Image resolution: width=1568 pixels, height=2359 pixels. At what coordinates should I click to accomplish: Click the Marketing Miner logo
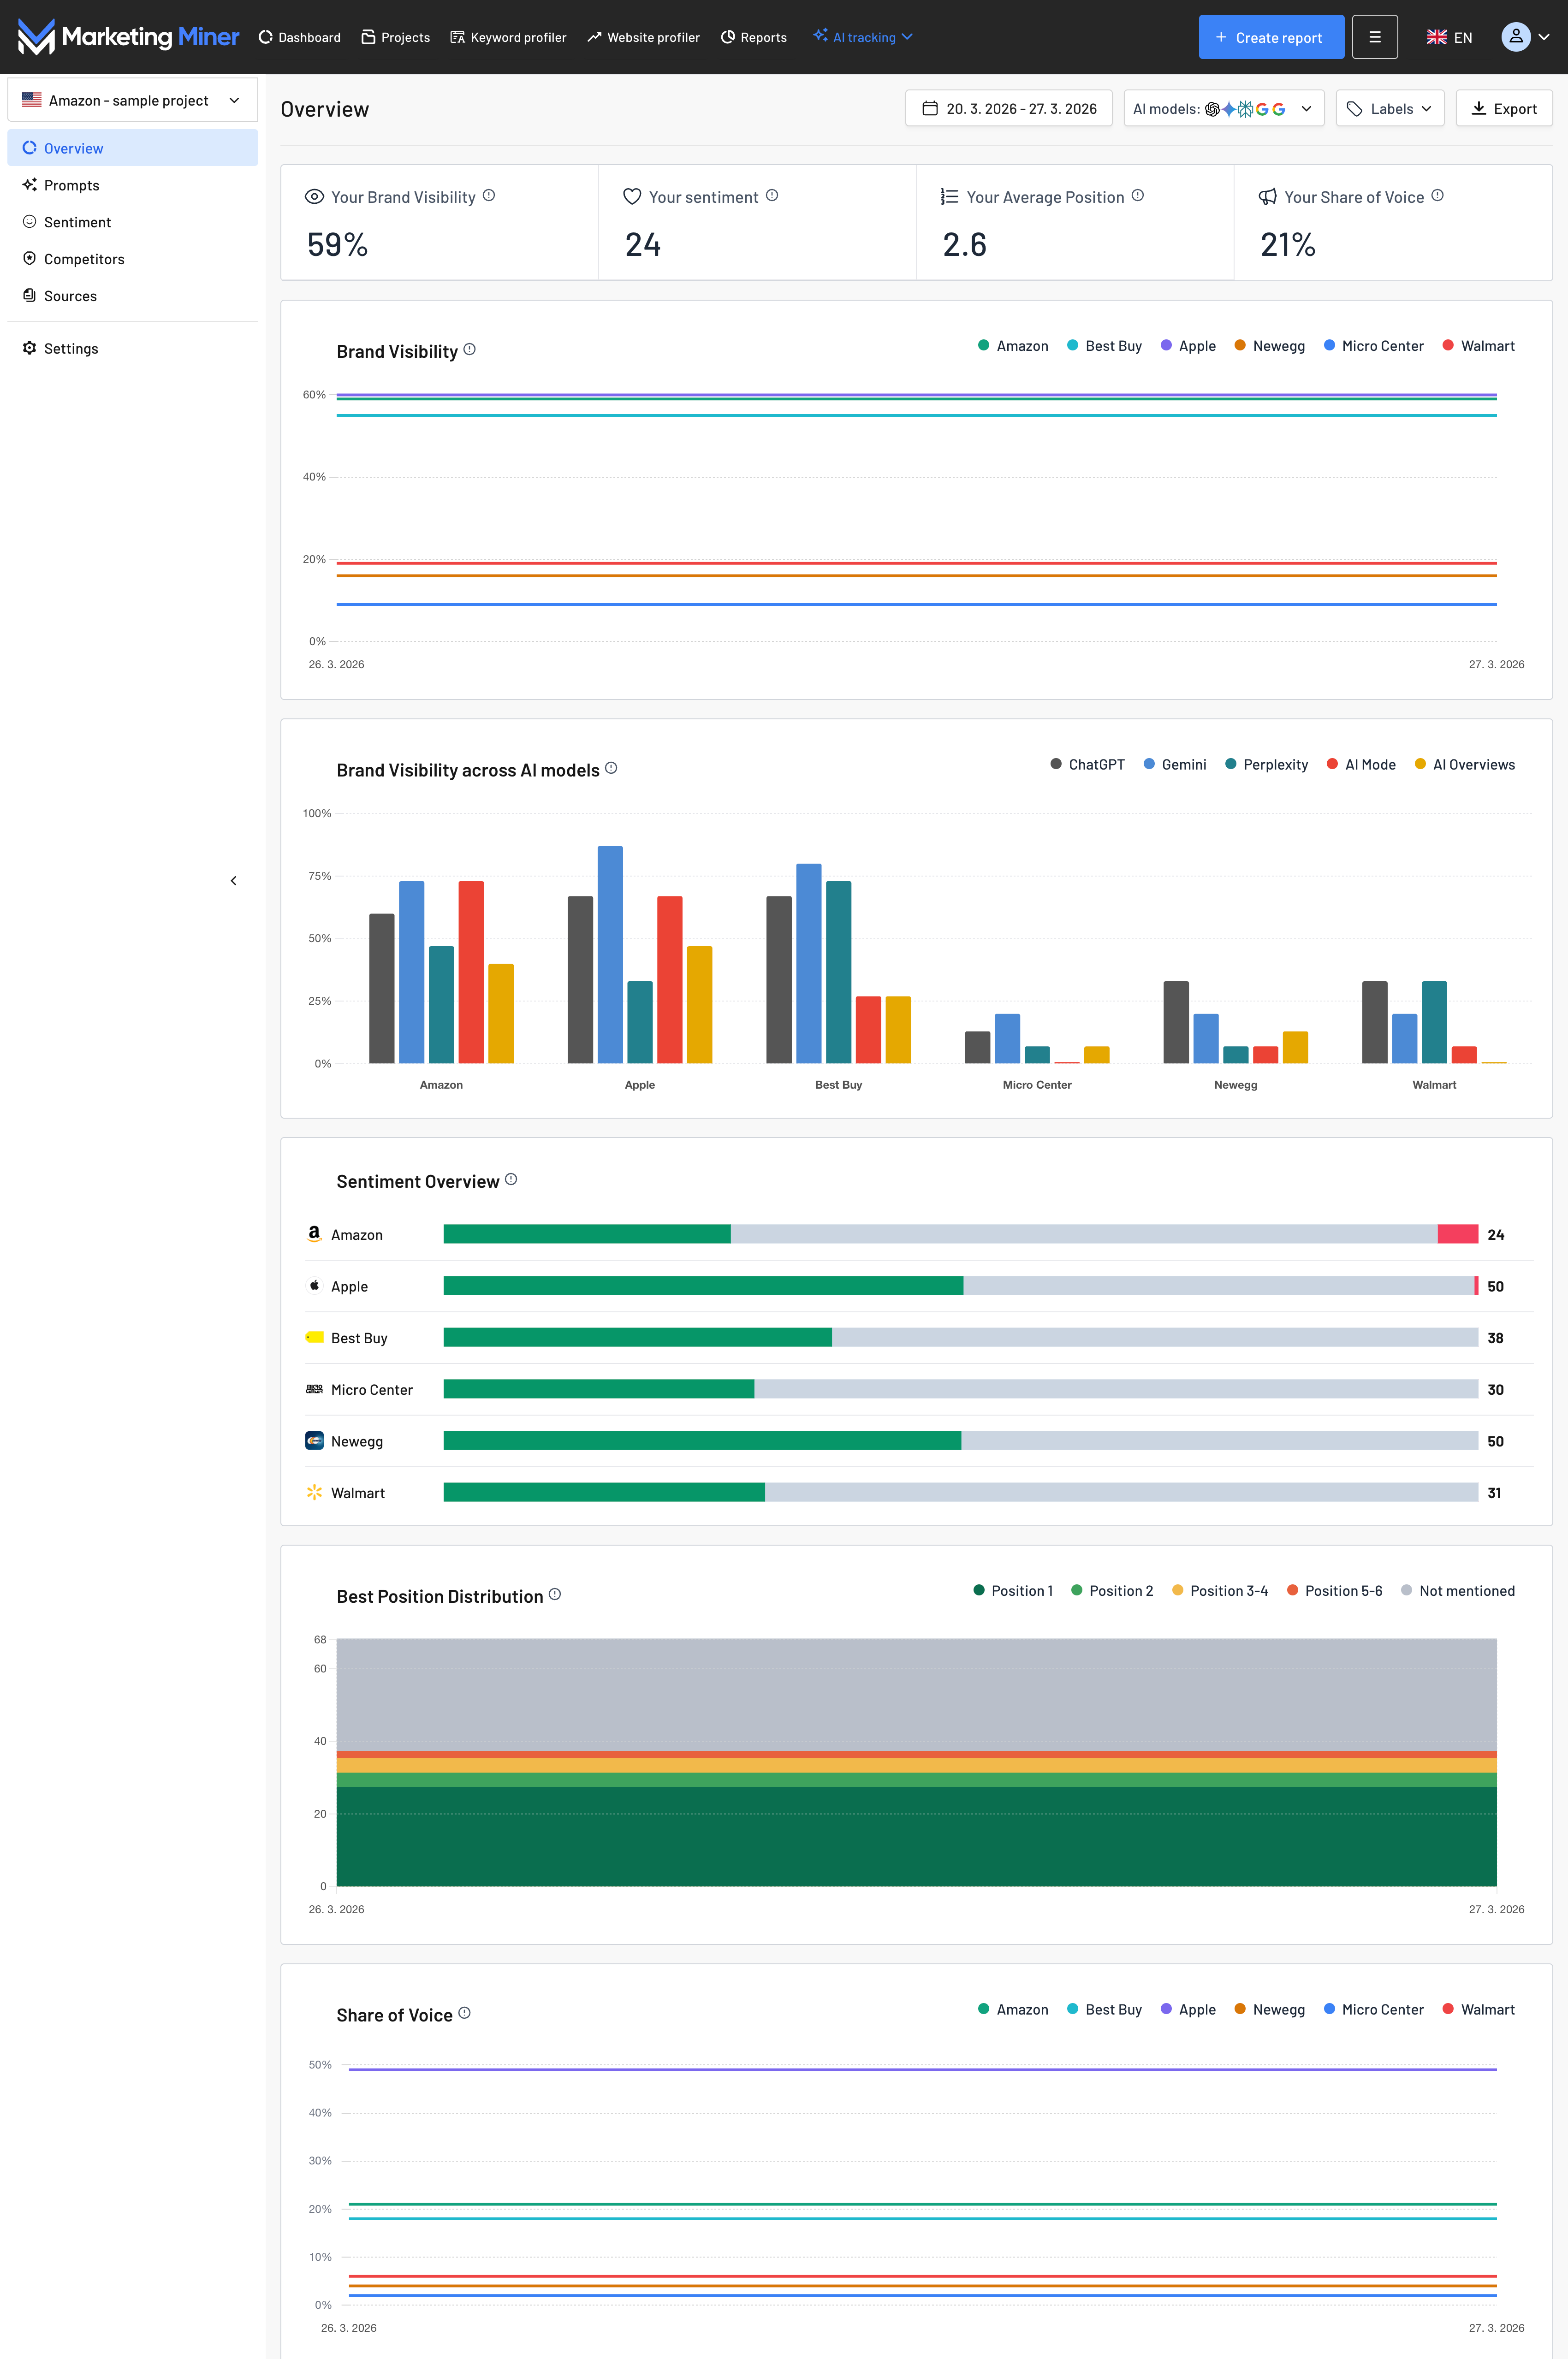(128, 37)
